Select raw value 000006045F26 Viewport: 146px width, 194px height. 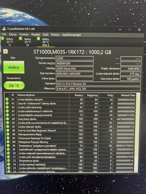point(126,100)
